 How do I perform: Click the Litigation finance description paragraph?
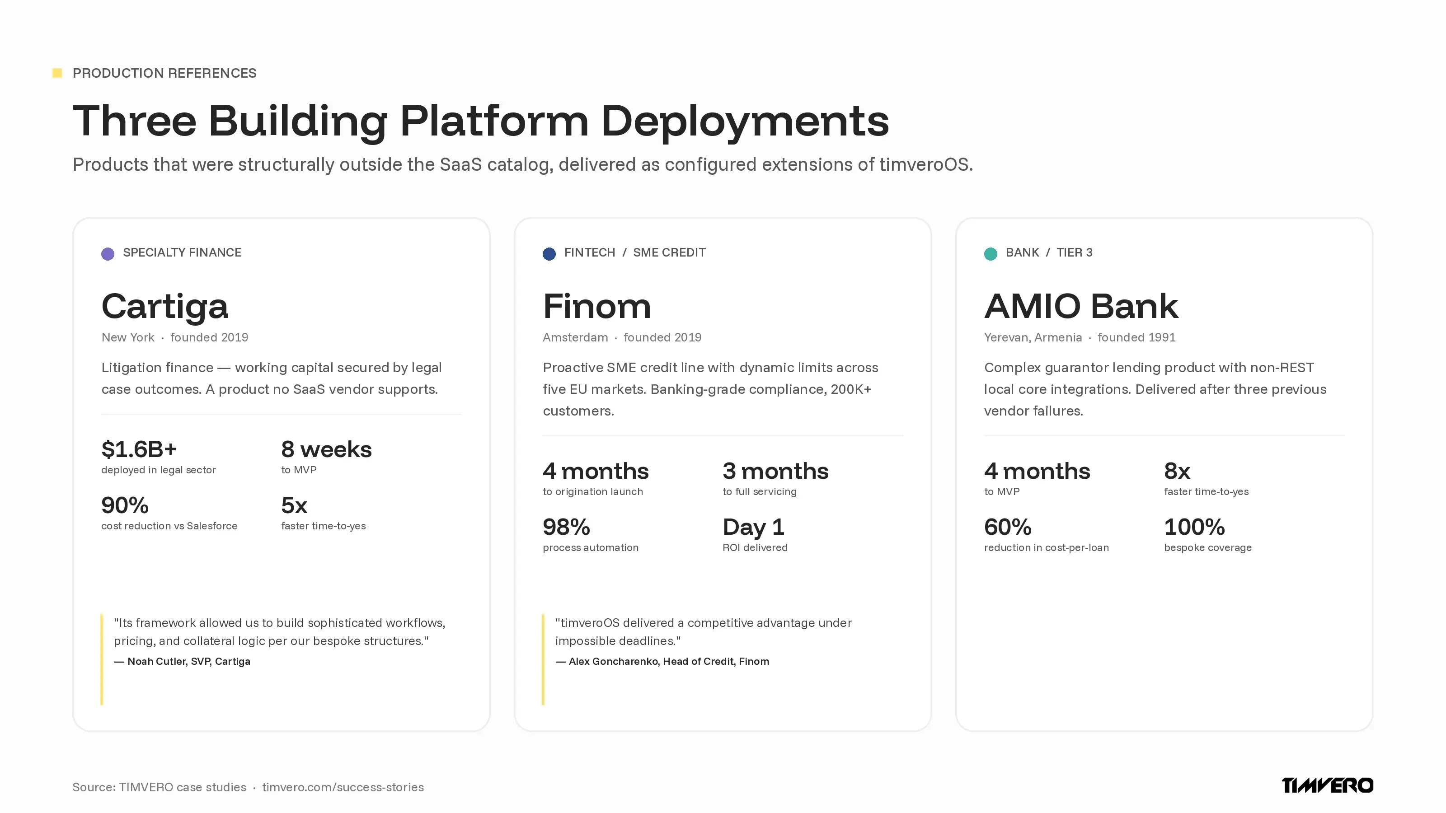click(x=272, y=378)
